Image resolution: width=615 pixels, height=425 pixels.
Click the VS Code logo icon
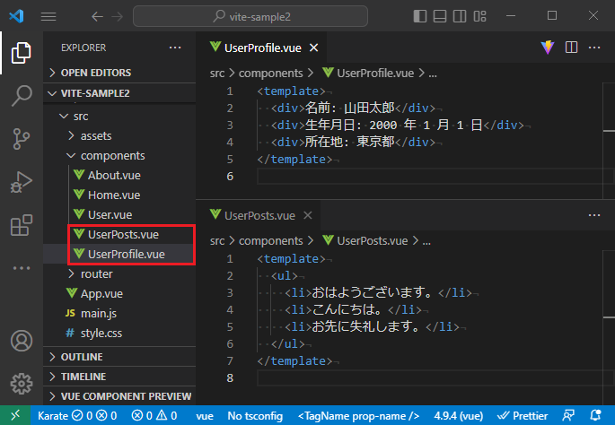coord(16,16)
